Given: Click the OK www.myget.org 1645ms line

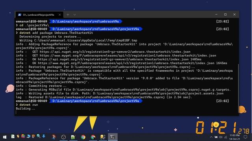Looking at the screenshot, I should pyautogui.click(x=121, y=63).
